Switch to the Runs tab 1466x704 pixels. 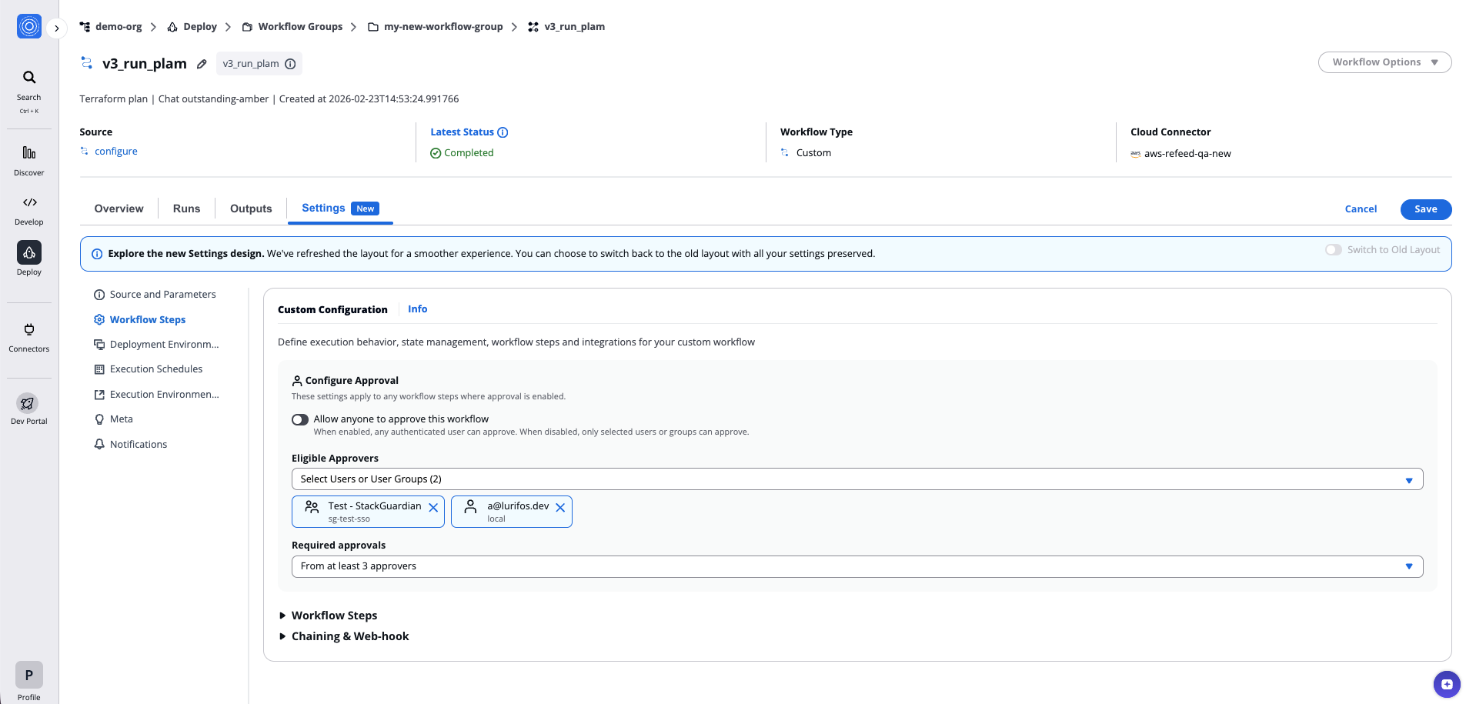click(185, 208)
